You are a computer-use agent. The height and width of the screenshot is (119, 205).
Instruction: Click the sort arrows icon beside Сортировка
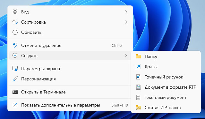pyautogui.click(x=15, y=22)
